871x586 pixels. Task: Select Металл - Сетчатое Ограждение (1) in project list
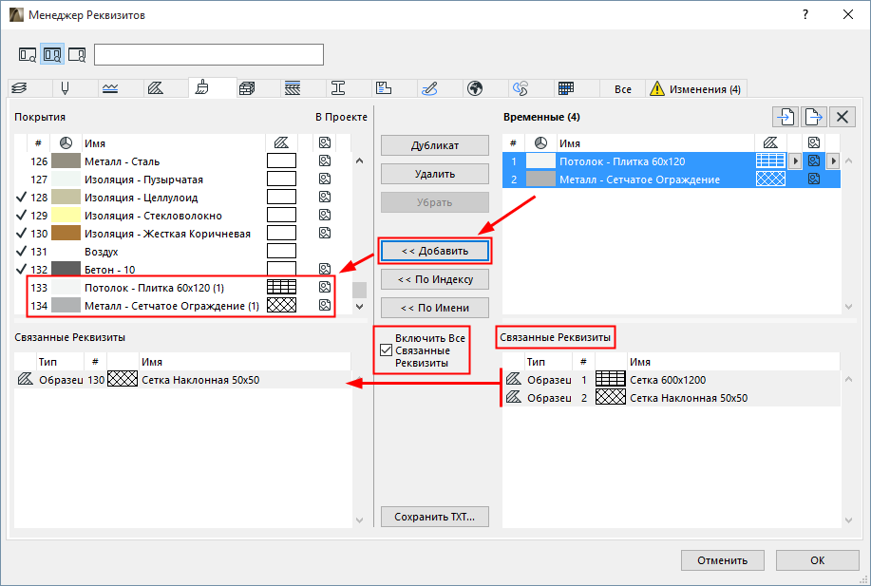click(x=182, y=306)
